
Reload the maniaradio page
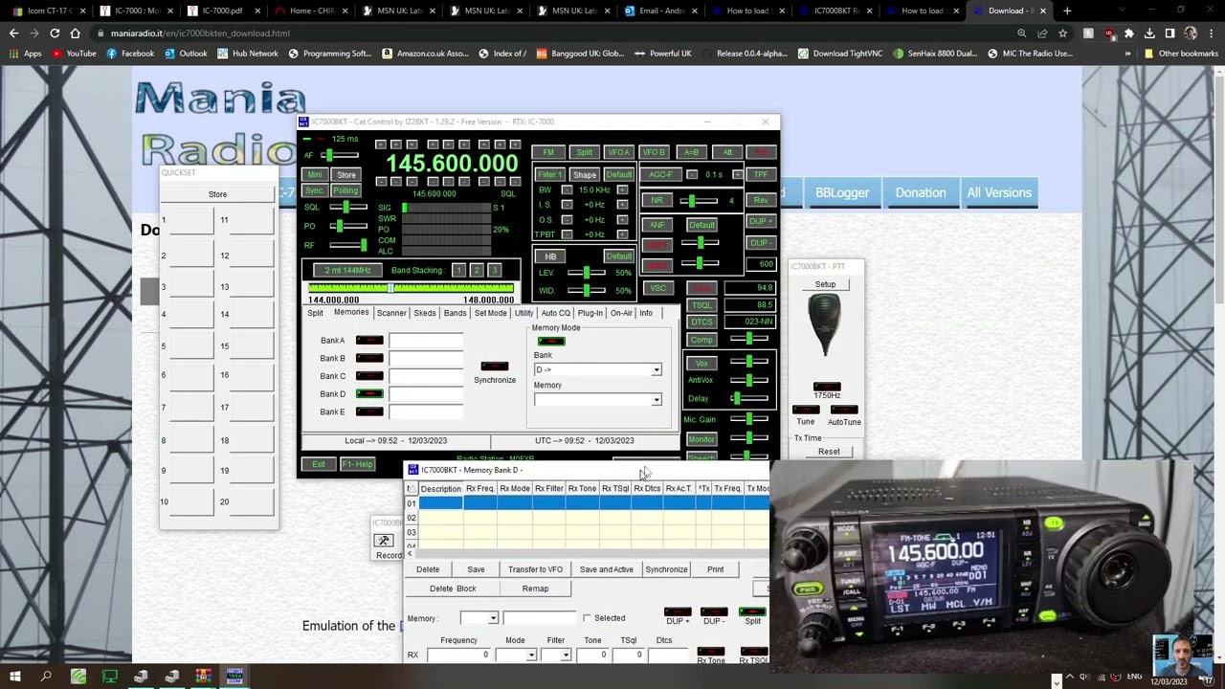click(x=55, y=33)
